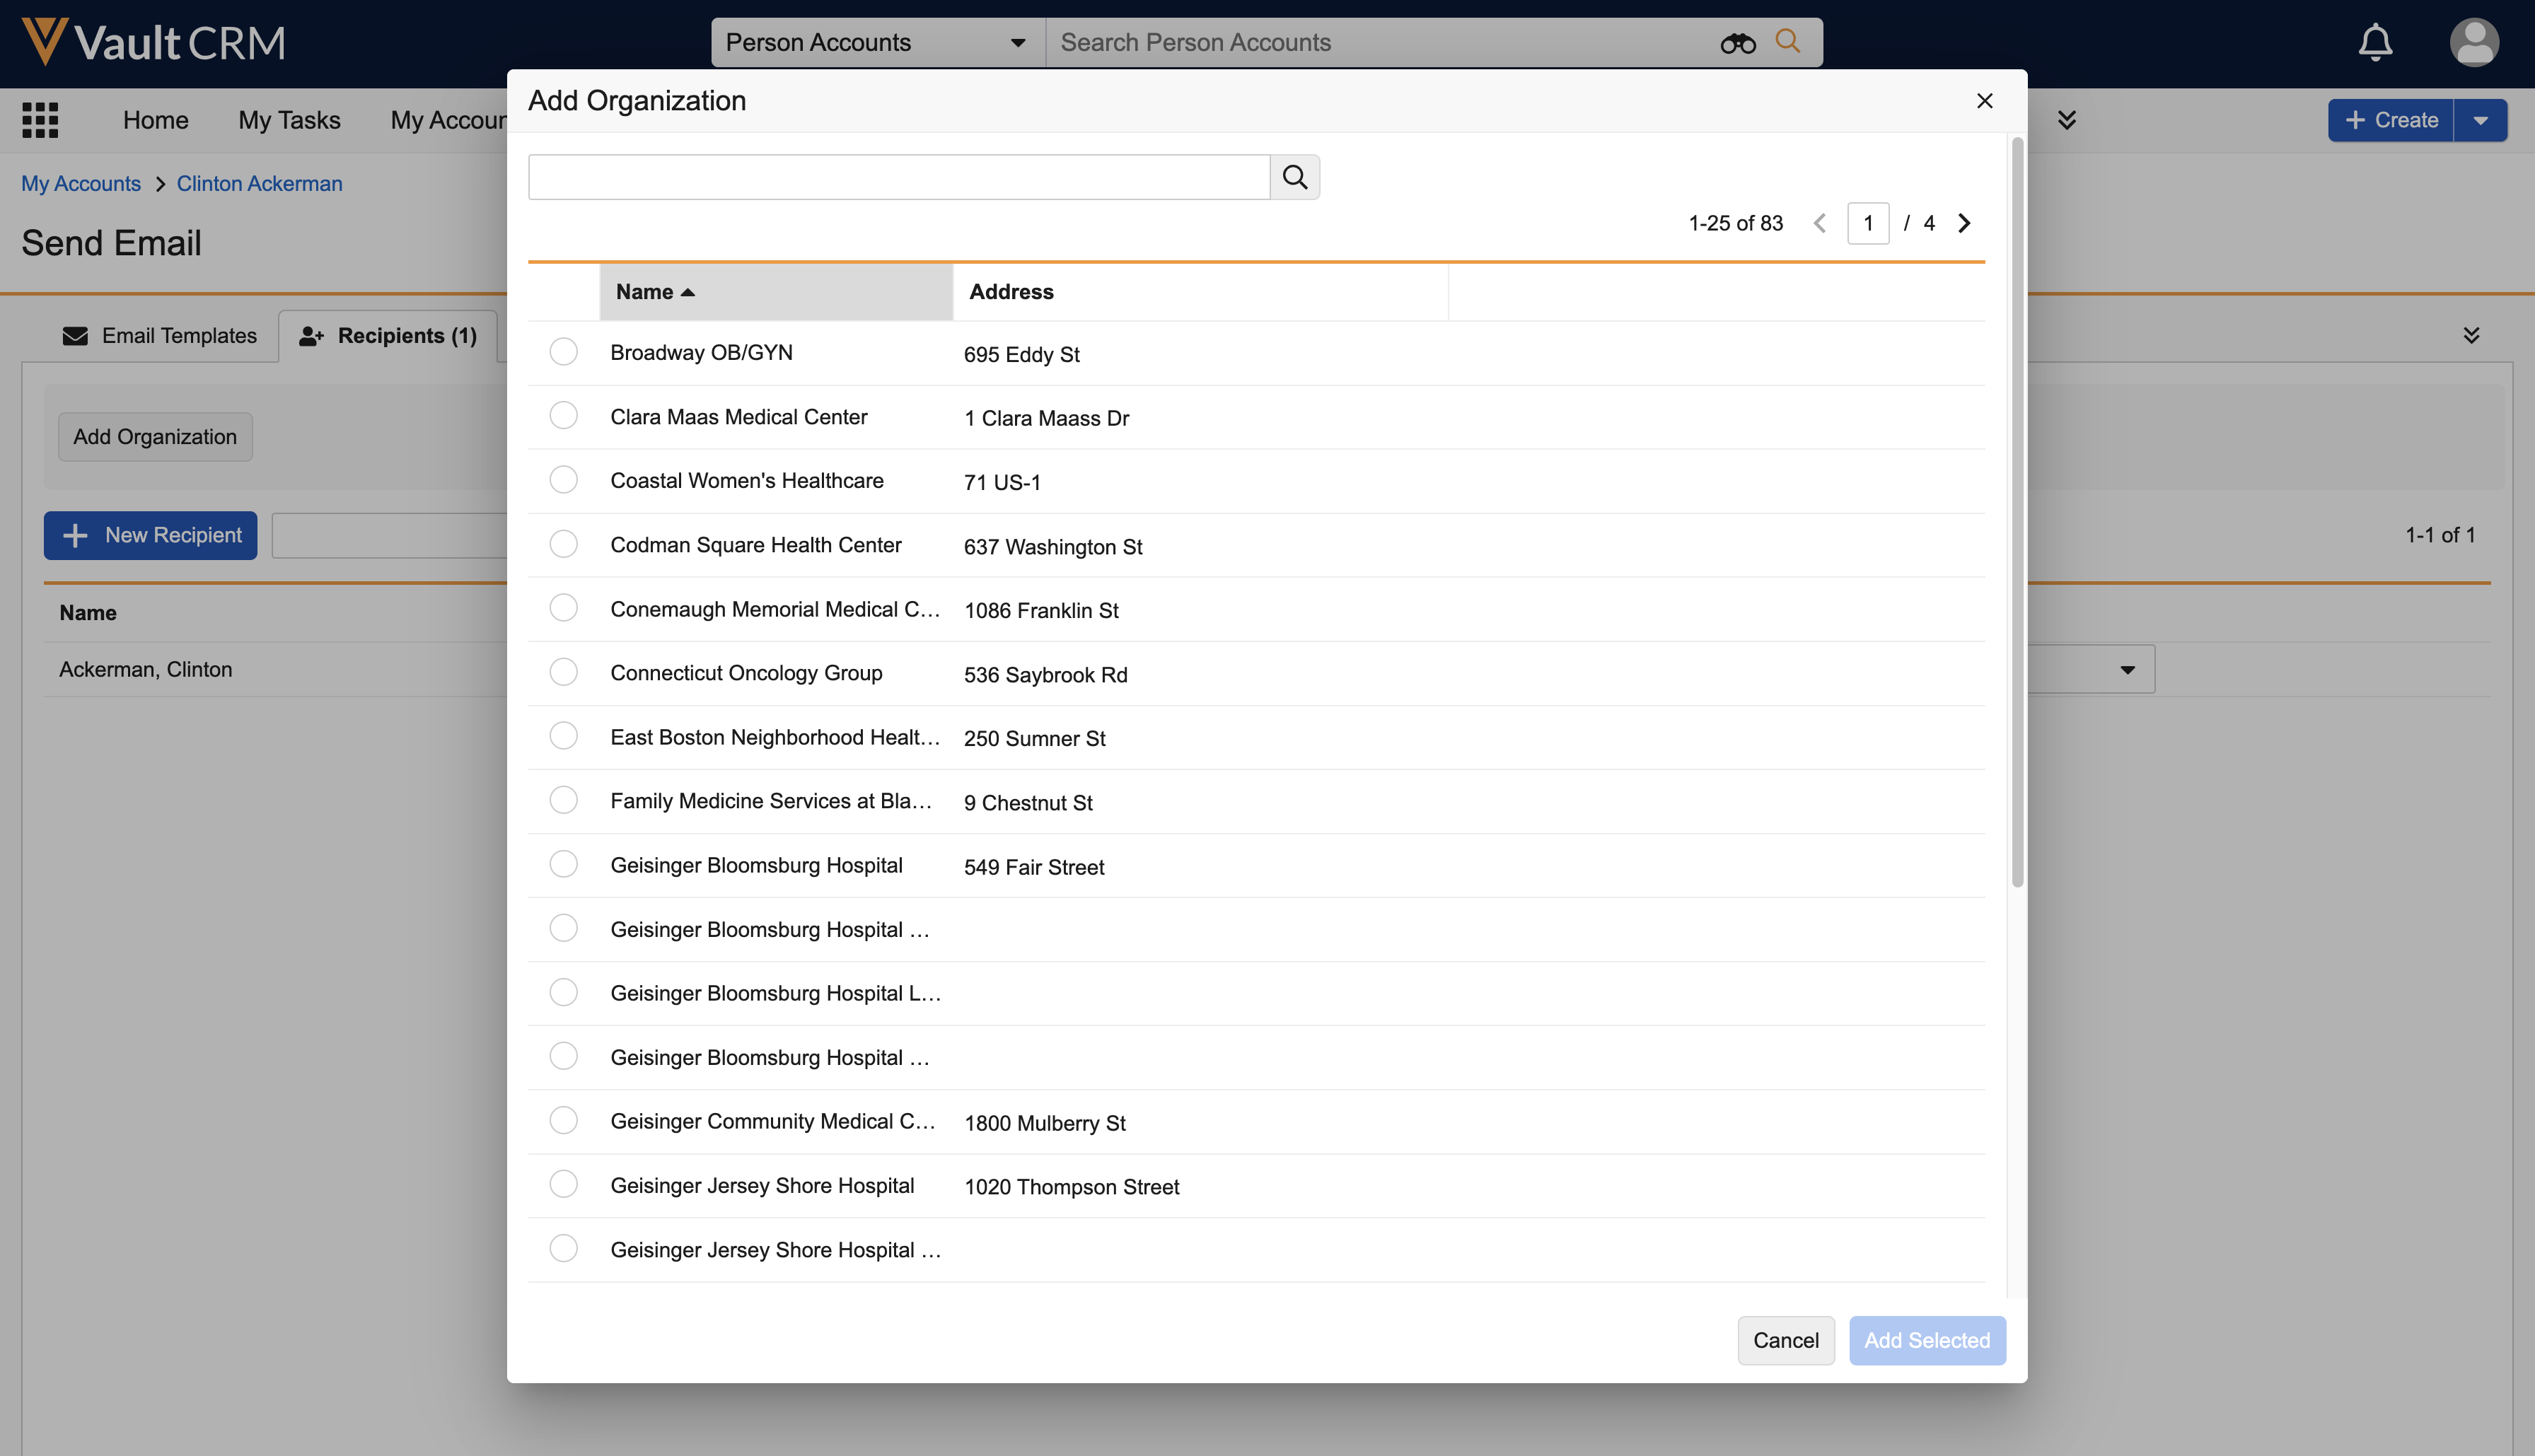This screenshot has height=1456, width=2535.
Task: Open the user profile avatar menu
Action: [2473, 43]
